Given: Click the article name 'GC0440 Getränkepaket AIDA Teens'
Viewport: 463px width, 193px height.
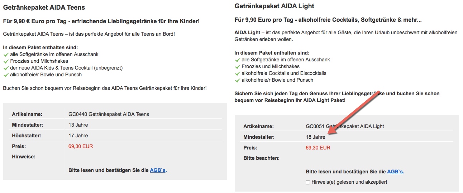Looking at the screenshot, I should click(109, 114).
